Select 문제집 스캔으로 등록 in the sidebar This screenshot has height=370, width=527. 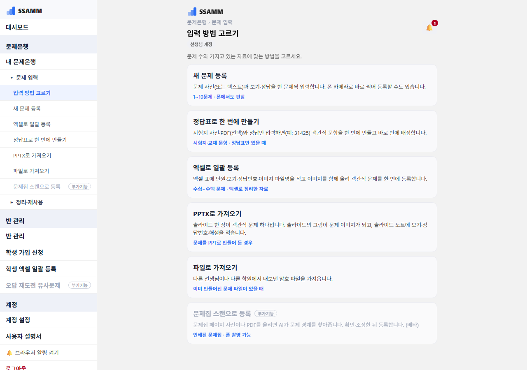(x=48, y=187)
